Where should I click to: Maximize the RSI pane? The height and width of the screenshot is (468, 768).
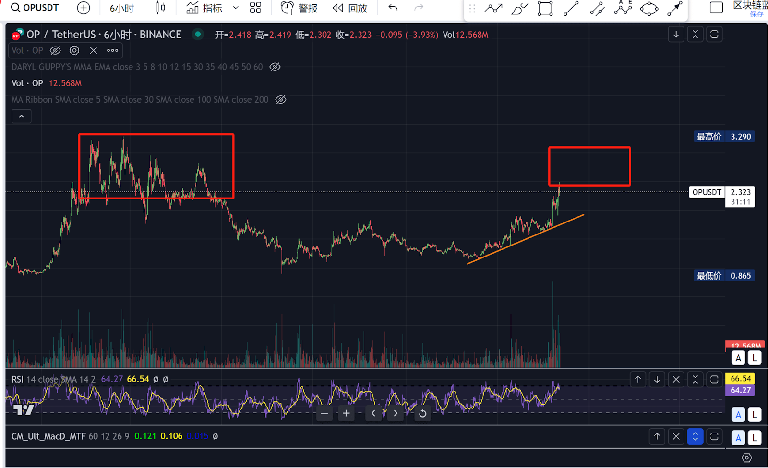coord(714,379)
